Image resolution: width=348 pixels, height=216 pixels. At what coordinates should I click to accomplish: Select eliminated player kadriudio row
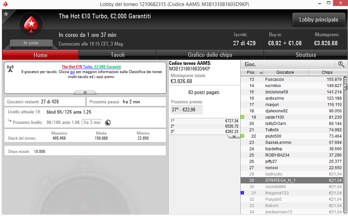[292, 174]
